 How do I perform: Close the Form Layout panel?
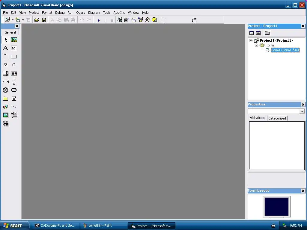303,191
